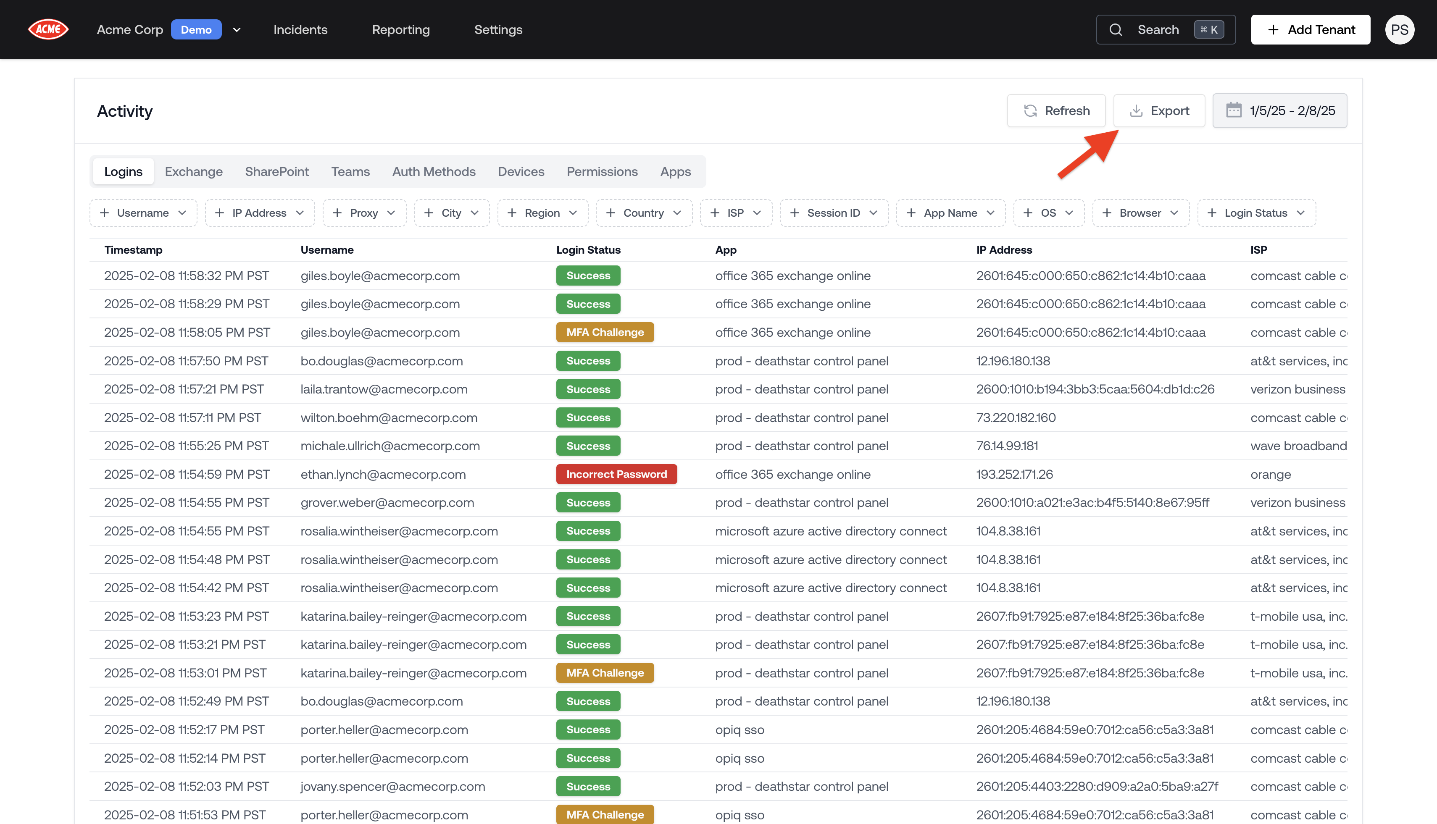Click the Search input field
Viewport: 1437px width, 824px height.
coord(1158,29)
